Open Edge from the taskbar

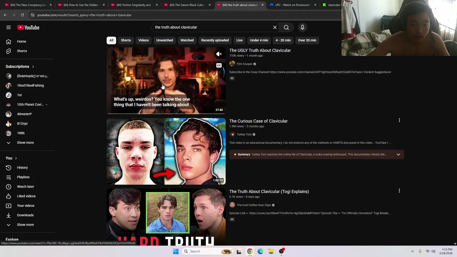pyautogui.click(x=260, y=251)
